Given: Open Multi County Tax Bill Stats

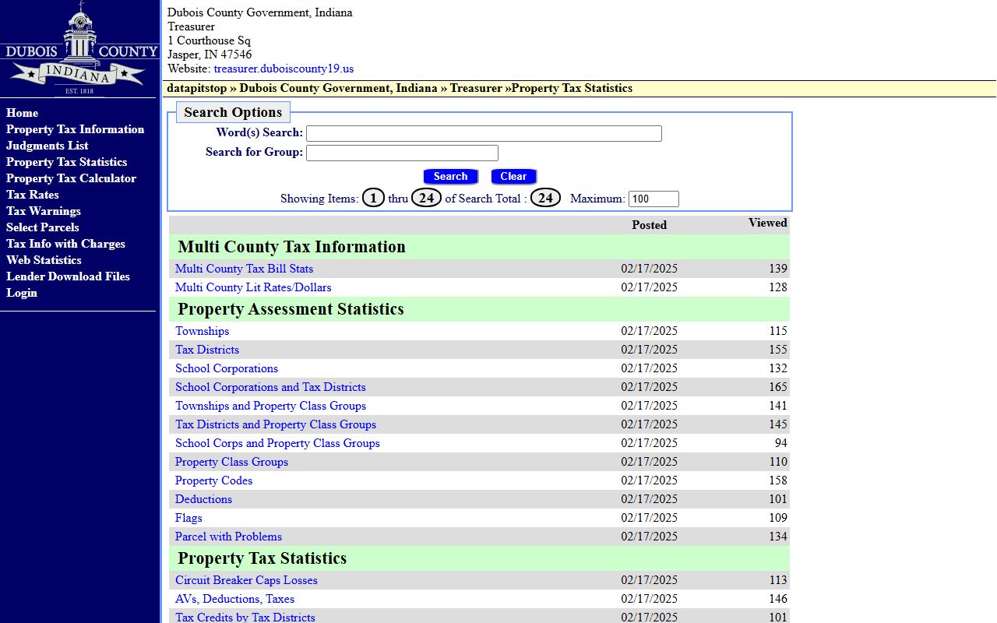Looking at the screenshot, I should (x=244, y=269).
